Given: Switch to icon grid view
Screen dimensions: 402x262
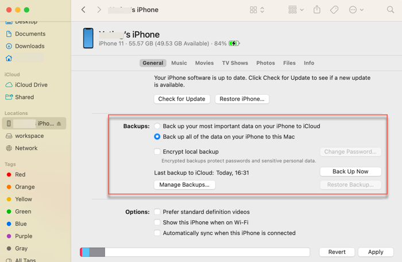Looking at the screenshot, I should (253, 10).
